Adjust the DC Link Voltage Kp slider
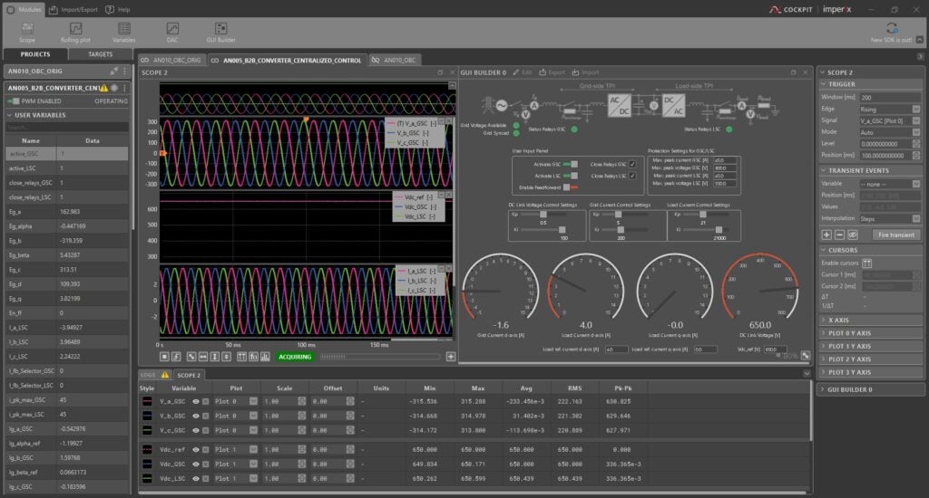Screen dimensions: 929x498 point(544,215)
